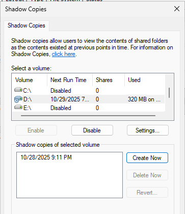This screenshot has height=214, width=185.
Task: Select the E:\ volume name text
Action: click(x=27, y=108)
